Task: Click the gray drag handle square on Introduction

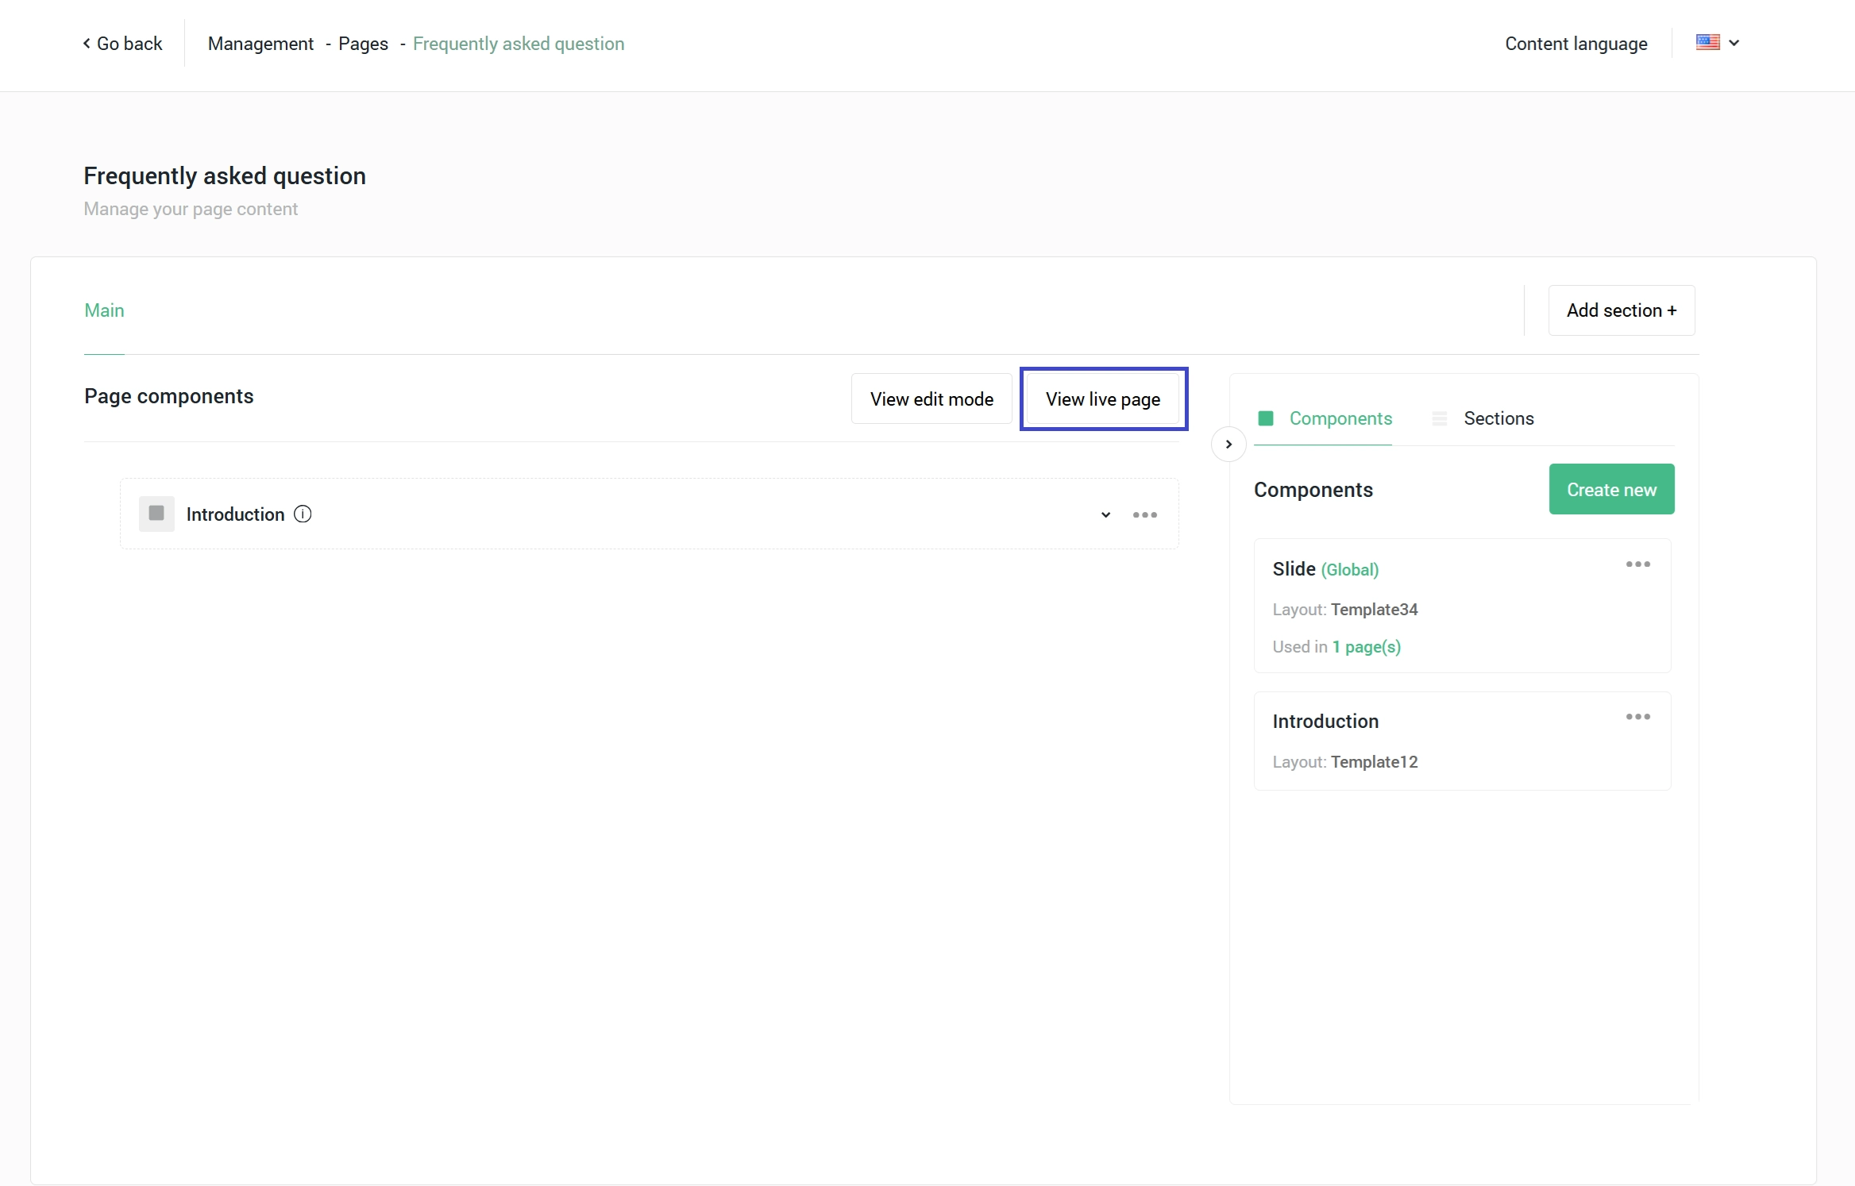Action: (x=156, y=514)
